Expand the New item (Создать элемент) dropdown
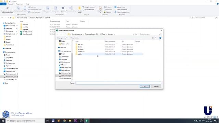 [x=89, y=7]
